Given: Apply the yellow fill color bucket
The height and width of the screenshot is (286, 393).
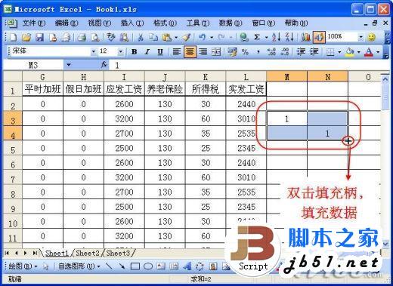Looking at the screenshot, I should 350,52.
